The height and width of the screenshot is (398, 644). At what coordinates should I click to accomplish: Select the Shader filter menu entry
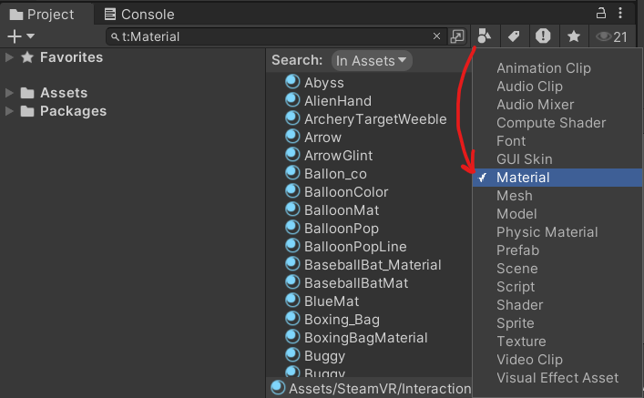[x=519, y=305]
